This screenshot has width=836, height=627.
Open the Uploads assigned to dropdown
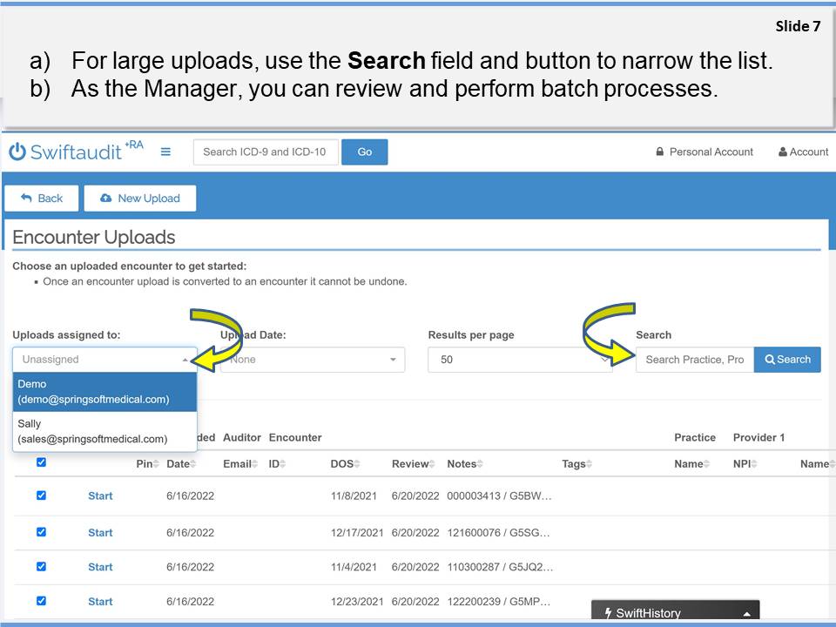click(x=104, y=360)
